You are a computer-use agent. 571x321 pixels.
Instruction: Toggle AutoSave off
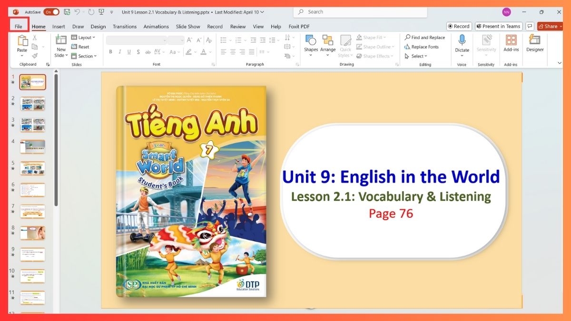coord(50,11)
